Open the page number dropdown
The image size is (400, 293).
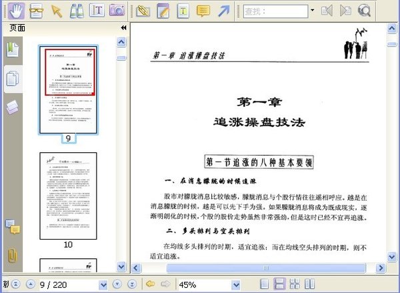coord(103,284)
